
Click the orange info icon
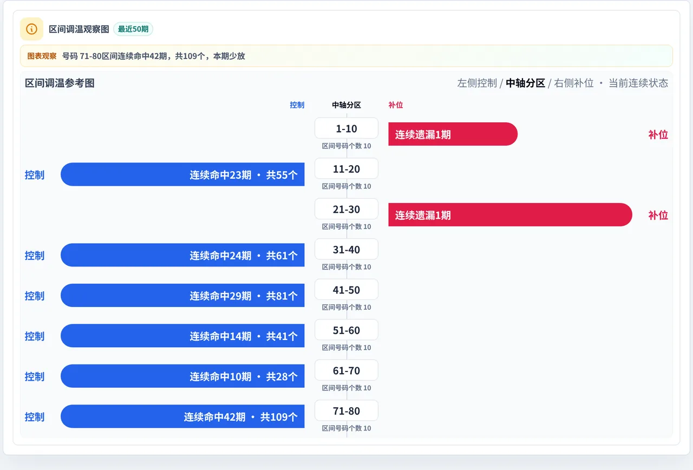pos(31,29)
